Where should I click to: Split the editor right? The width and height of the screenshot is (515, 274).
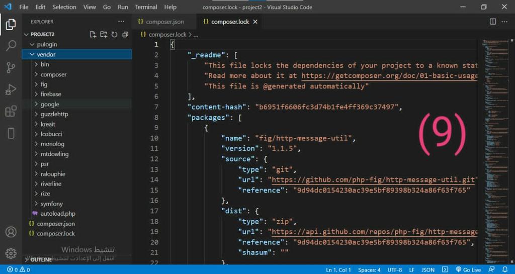(493, 22)
